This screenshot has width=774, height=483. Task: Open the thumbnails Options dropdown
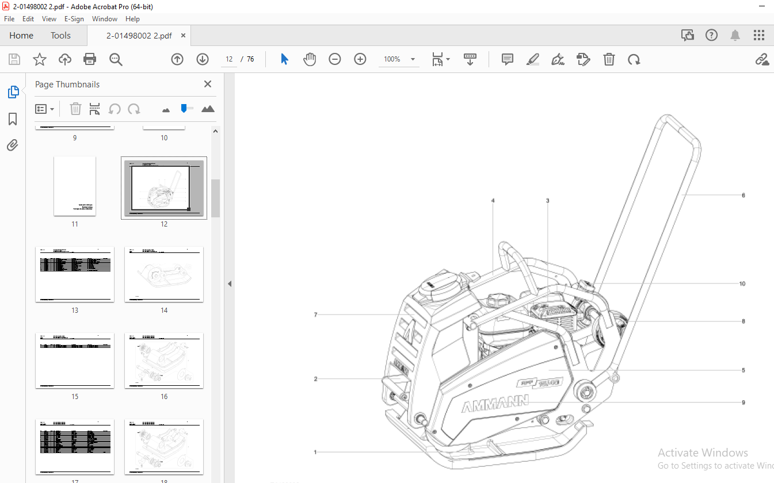44,109
